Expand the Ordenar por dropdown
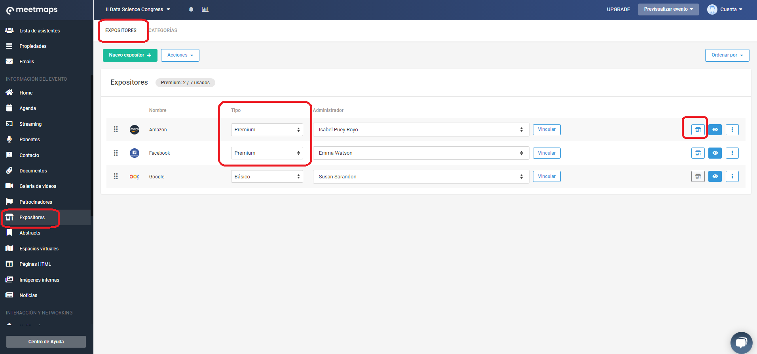 (727, 55)
